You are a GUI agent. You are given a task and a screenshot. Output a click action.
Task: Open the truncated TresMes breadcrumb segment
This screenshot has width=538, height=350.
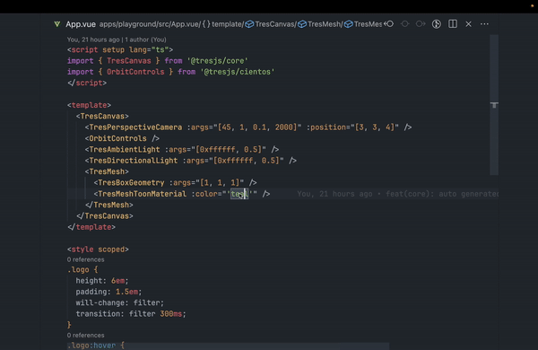click(363, 24)
